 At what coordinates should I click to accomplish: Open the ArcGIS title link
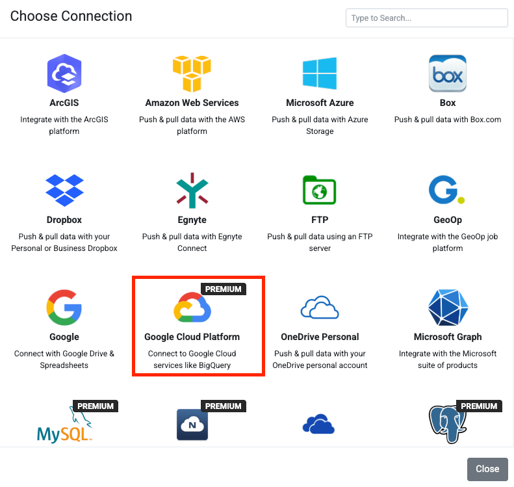[x=64, y=103]
